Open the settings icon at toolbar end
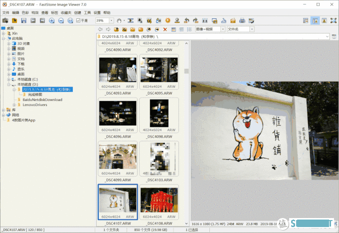Screen dimensions: 339x233 click(x=251, y=20)
